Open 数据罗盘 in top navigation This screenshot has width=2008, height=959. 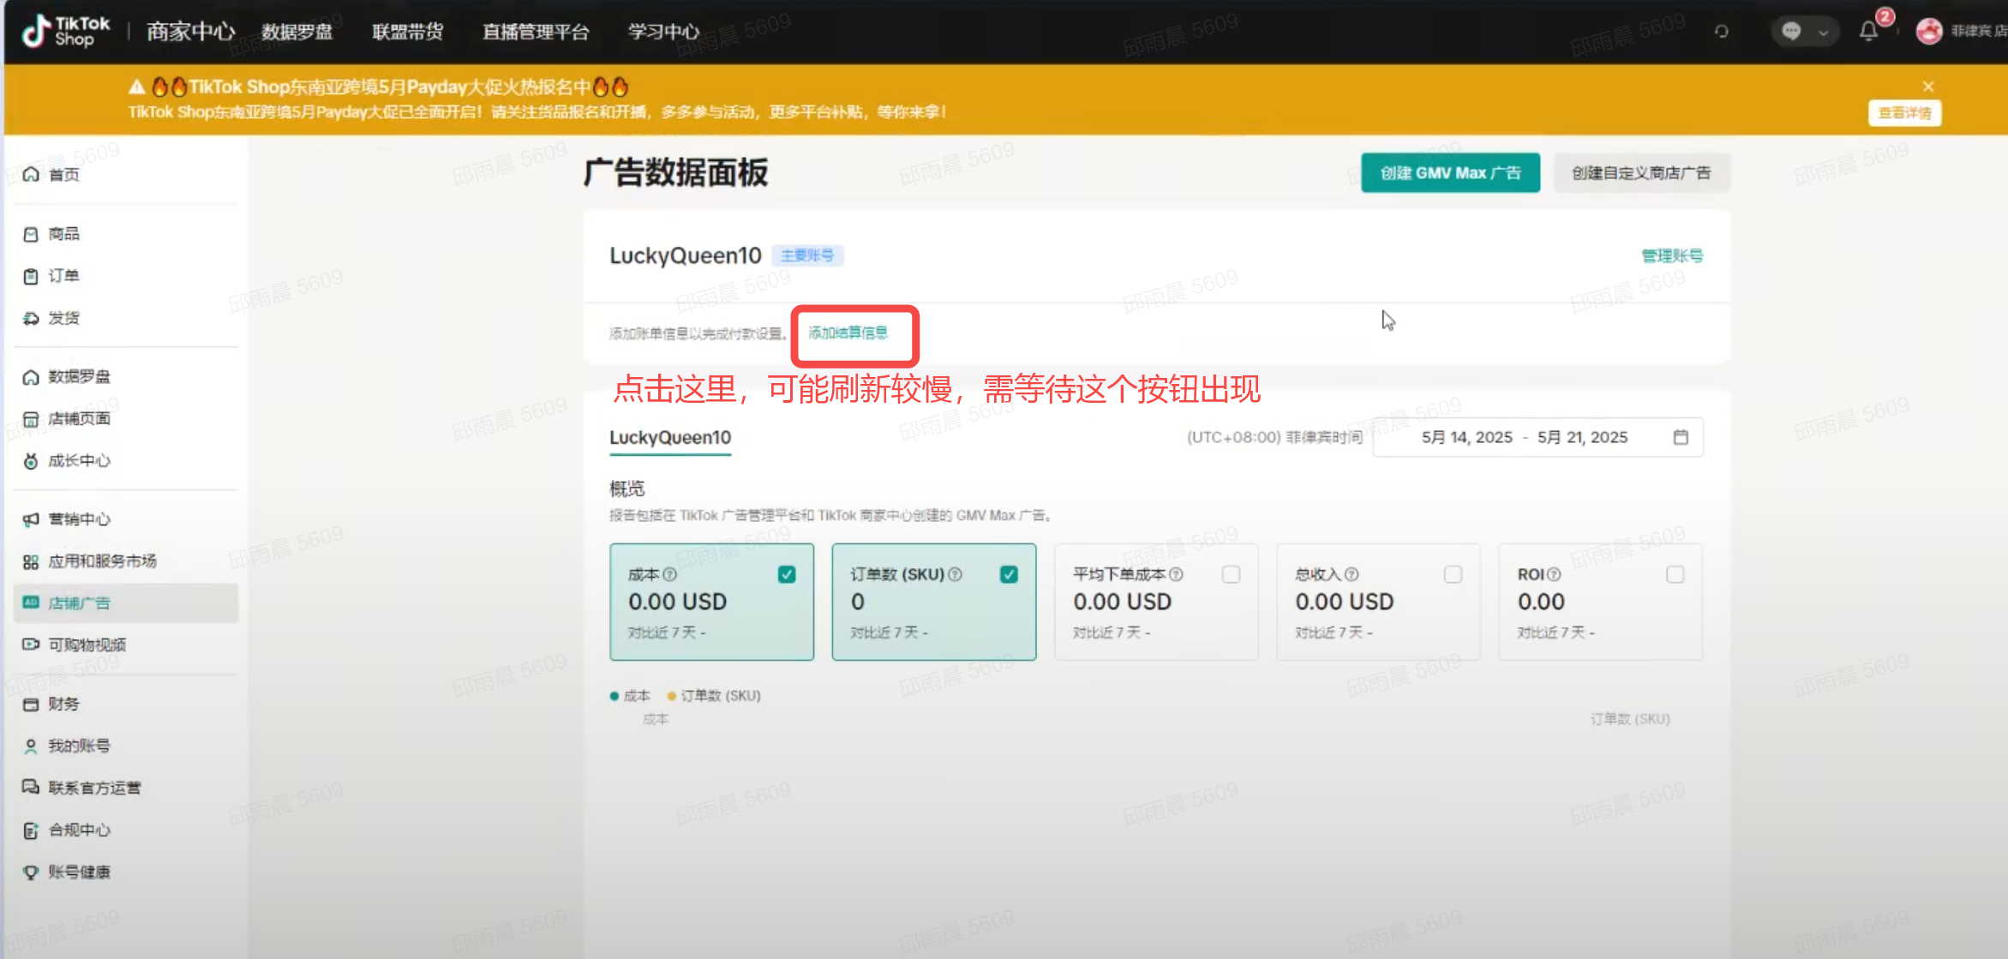297,32
